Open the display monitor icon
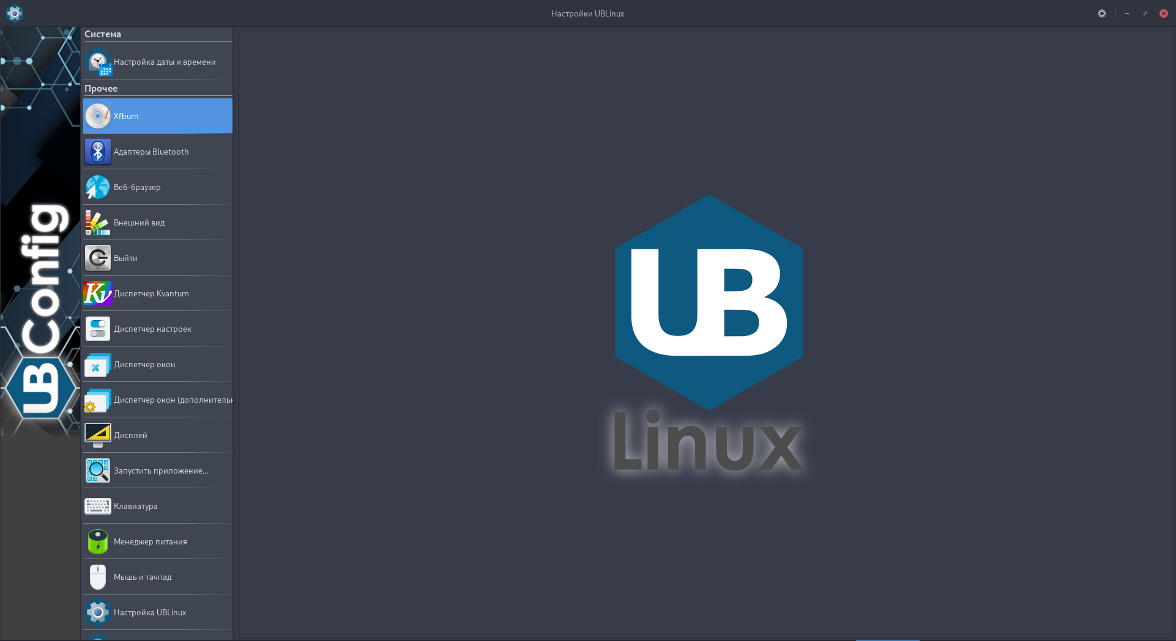1176x641 pixels. 98,435
